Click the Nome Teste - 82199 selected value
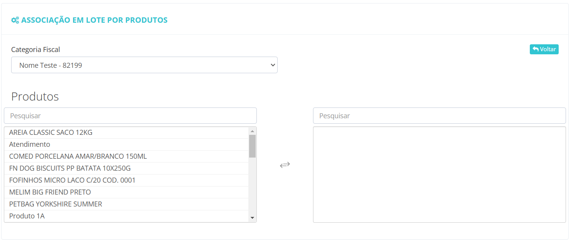Viewport: 571px width, 240px height. [x=51, y=65]
